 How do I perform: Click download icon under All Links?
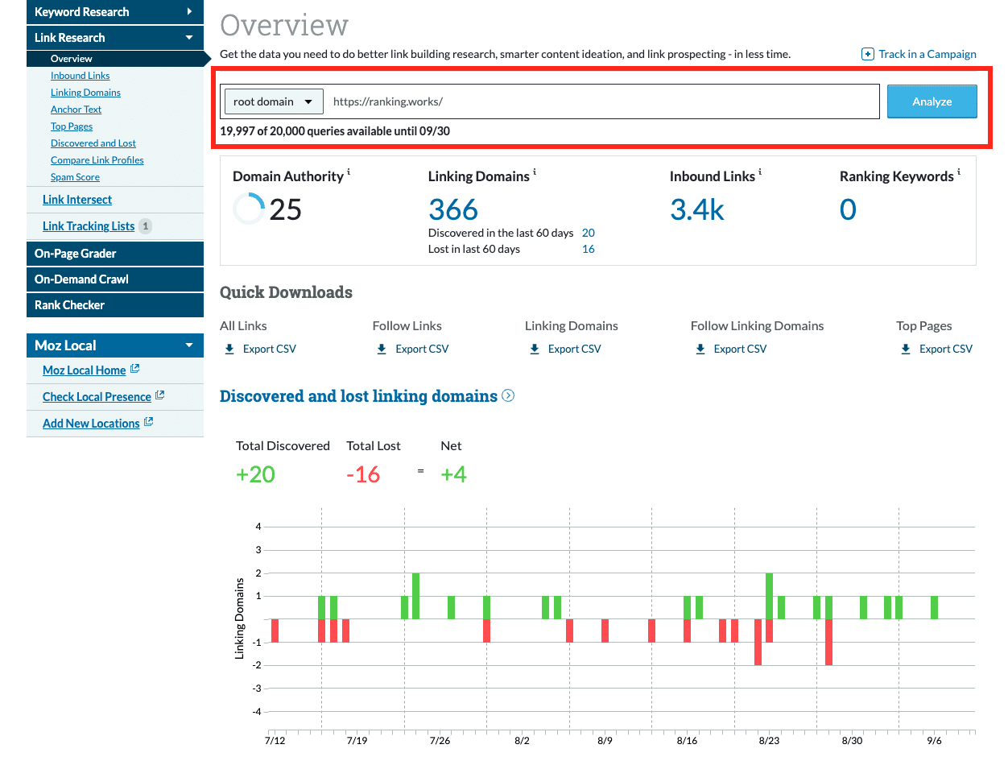229,349
